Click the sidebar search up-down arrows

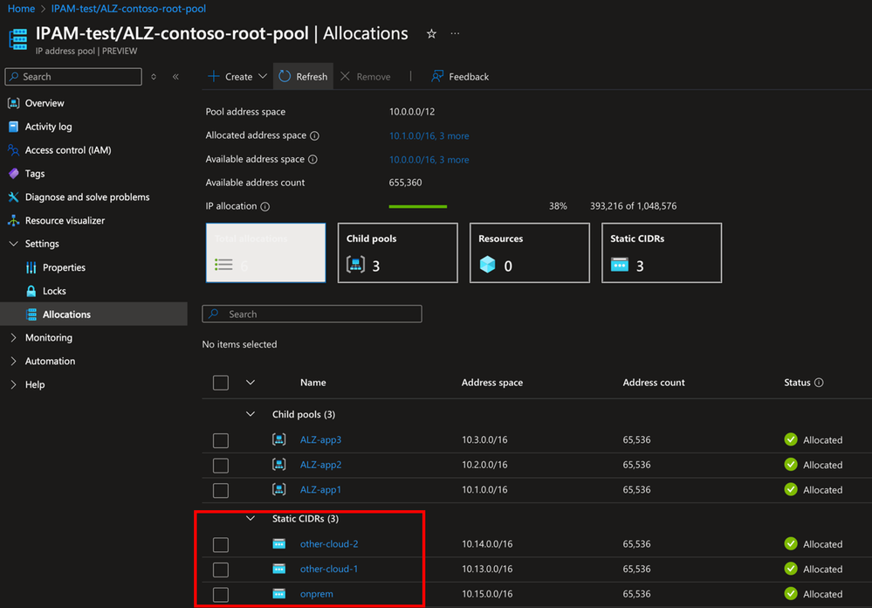(154, 77)
